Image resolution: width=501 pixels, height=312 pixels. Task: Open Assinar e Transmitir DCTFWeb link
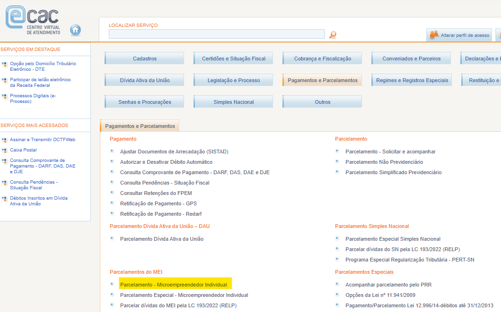[x=43, y=140]
